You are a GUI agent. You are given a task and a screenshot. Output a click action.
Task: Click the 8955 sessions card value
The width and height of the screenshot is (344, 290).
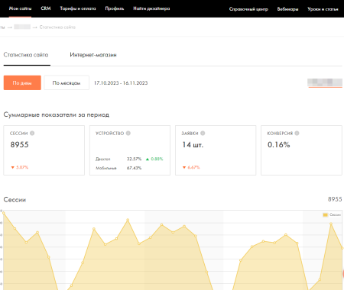click(19, 145)
